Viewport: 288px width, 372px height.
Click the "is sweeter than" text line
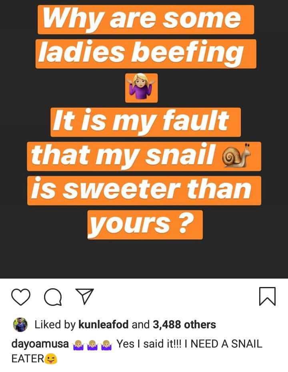(x=144, y=190)
